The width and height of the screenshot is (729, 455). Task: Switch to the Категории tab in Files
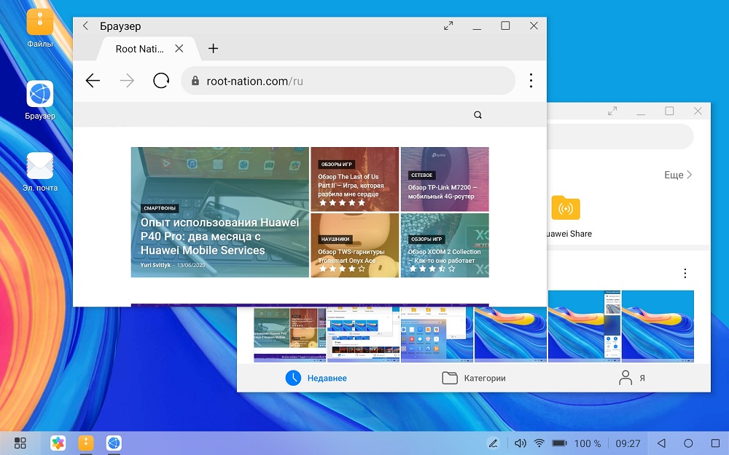point(473,378)
